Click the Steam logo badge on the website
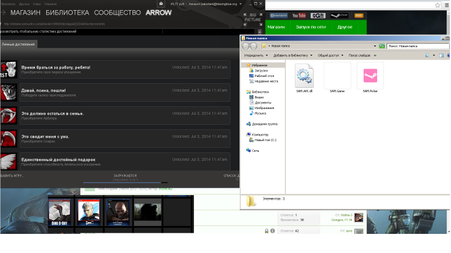Screen dimensions: 451x253 coord(339,16)
